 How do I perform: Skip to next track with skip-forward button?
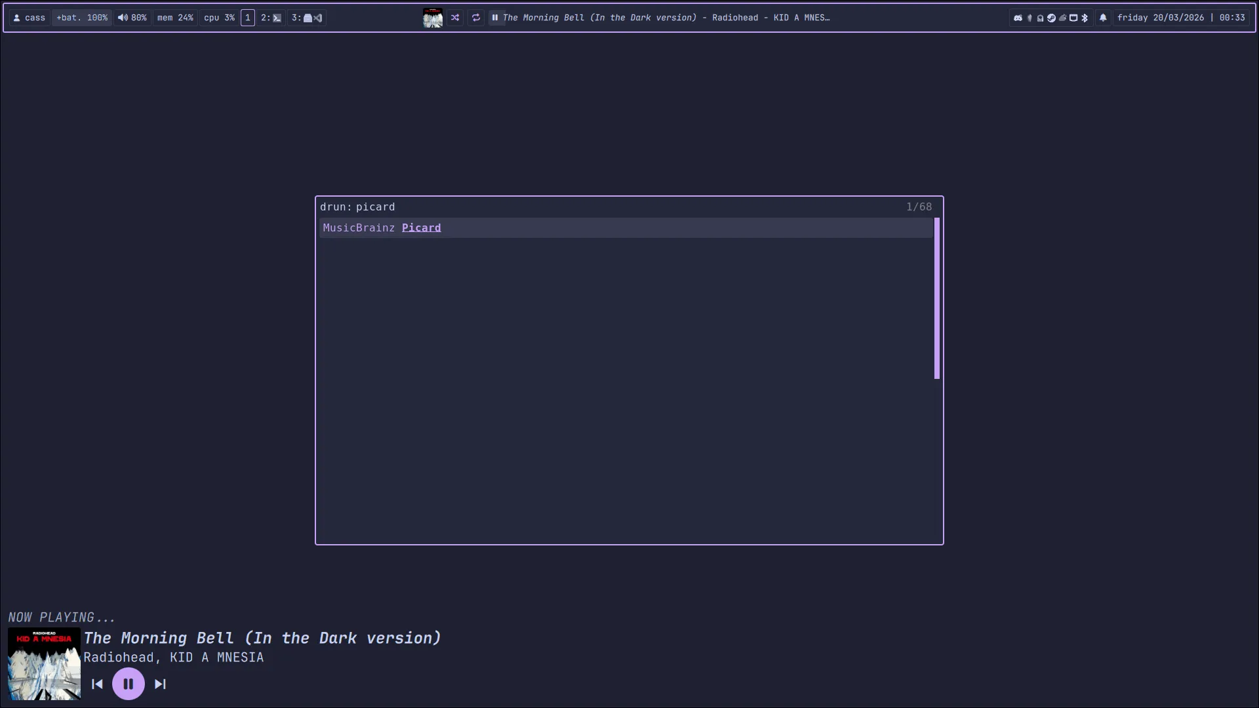pyautogui.click(x=160, y=684)
